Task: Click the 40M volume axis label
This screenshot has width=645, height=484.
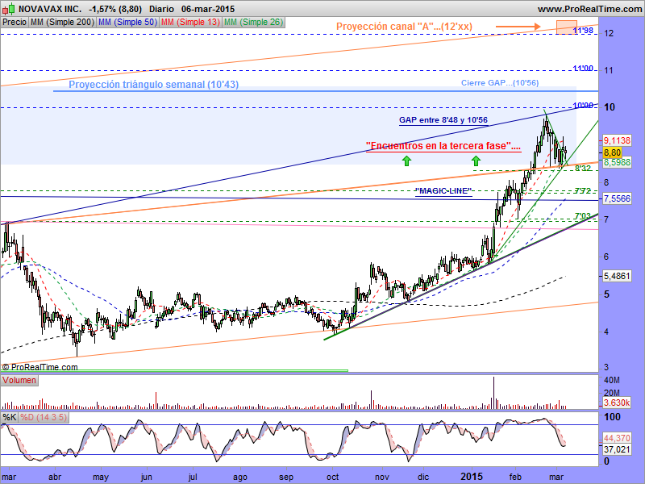Action: (612, 380)
